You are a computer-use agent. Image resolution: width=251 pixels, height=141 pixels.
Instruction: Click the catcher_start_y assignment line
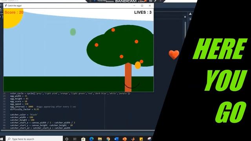coord(42,125)
